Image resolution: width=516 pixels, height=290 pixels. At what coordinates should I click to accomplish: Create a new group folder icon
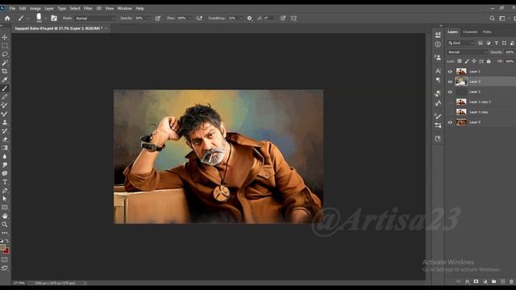click(x=493, y=282)
